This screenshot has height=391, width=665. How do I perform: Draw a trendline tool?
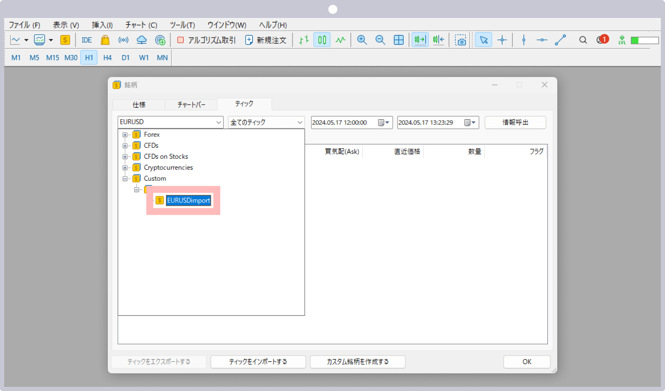click(x=560, y=40)
